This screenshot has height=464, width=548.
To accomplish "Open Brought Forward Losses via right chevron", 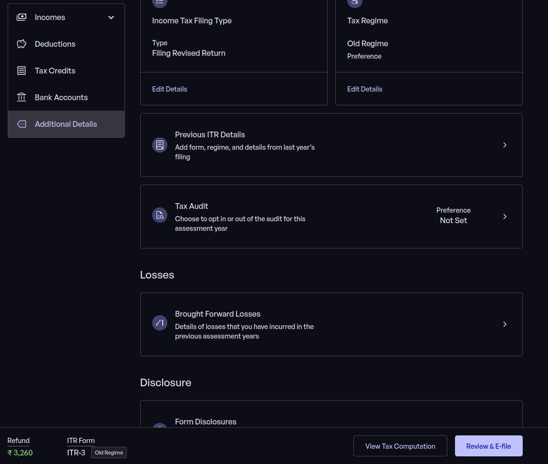I will (505, 324).
